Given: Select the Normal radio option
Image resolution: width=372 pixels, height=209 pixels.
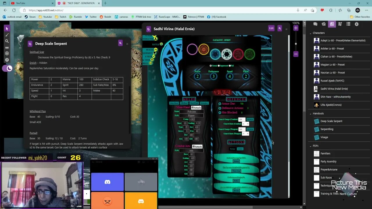Looking at the screenshot, I should (211, 66).
